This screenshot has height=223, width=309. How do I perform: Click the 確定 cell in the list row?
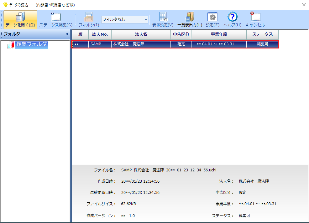[x=181, y=44]
